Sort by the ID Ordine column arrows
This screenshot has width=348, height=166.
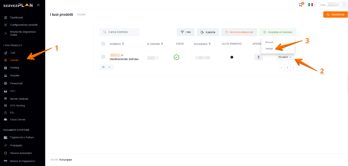click(x=162, y=44)
